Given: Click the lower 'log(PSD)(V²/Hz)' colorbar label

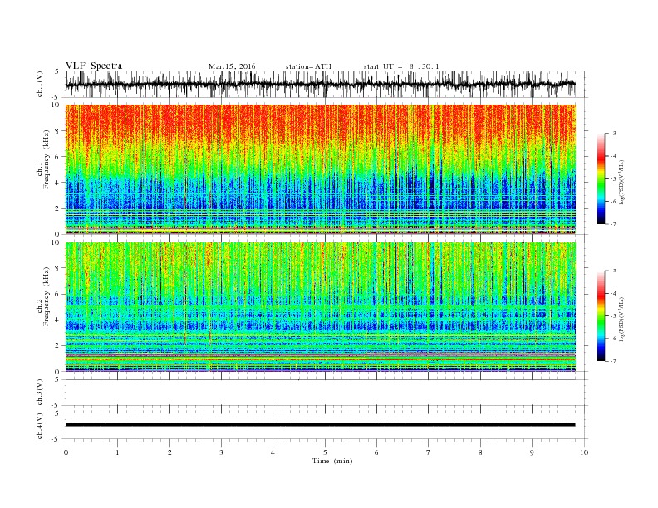Looking at the screenshot, I should point(621,319).
